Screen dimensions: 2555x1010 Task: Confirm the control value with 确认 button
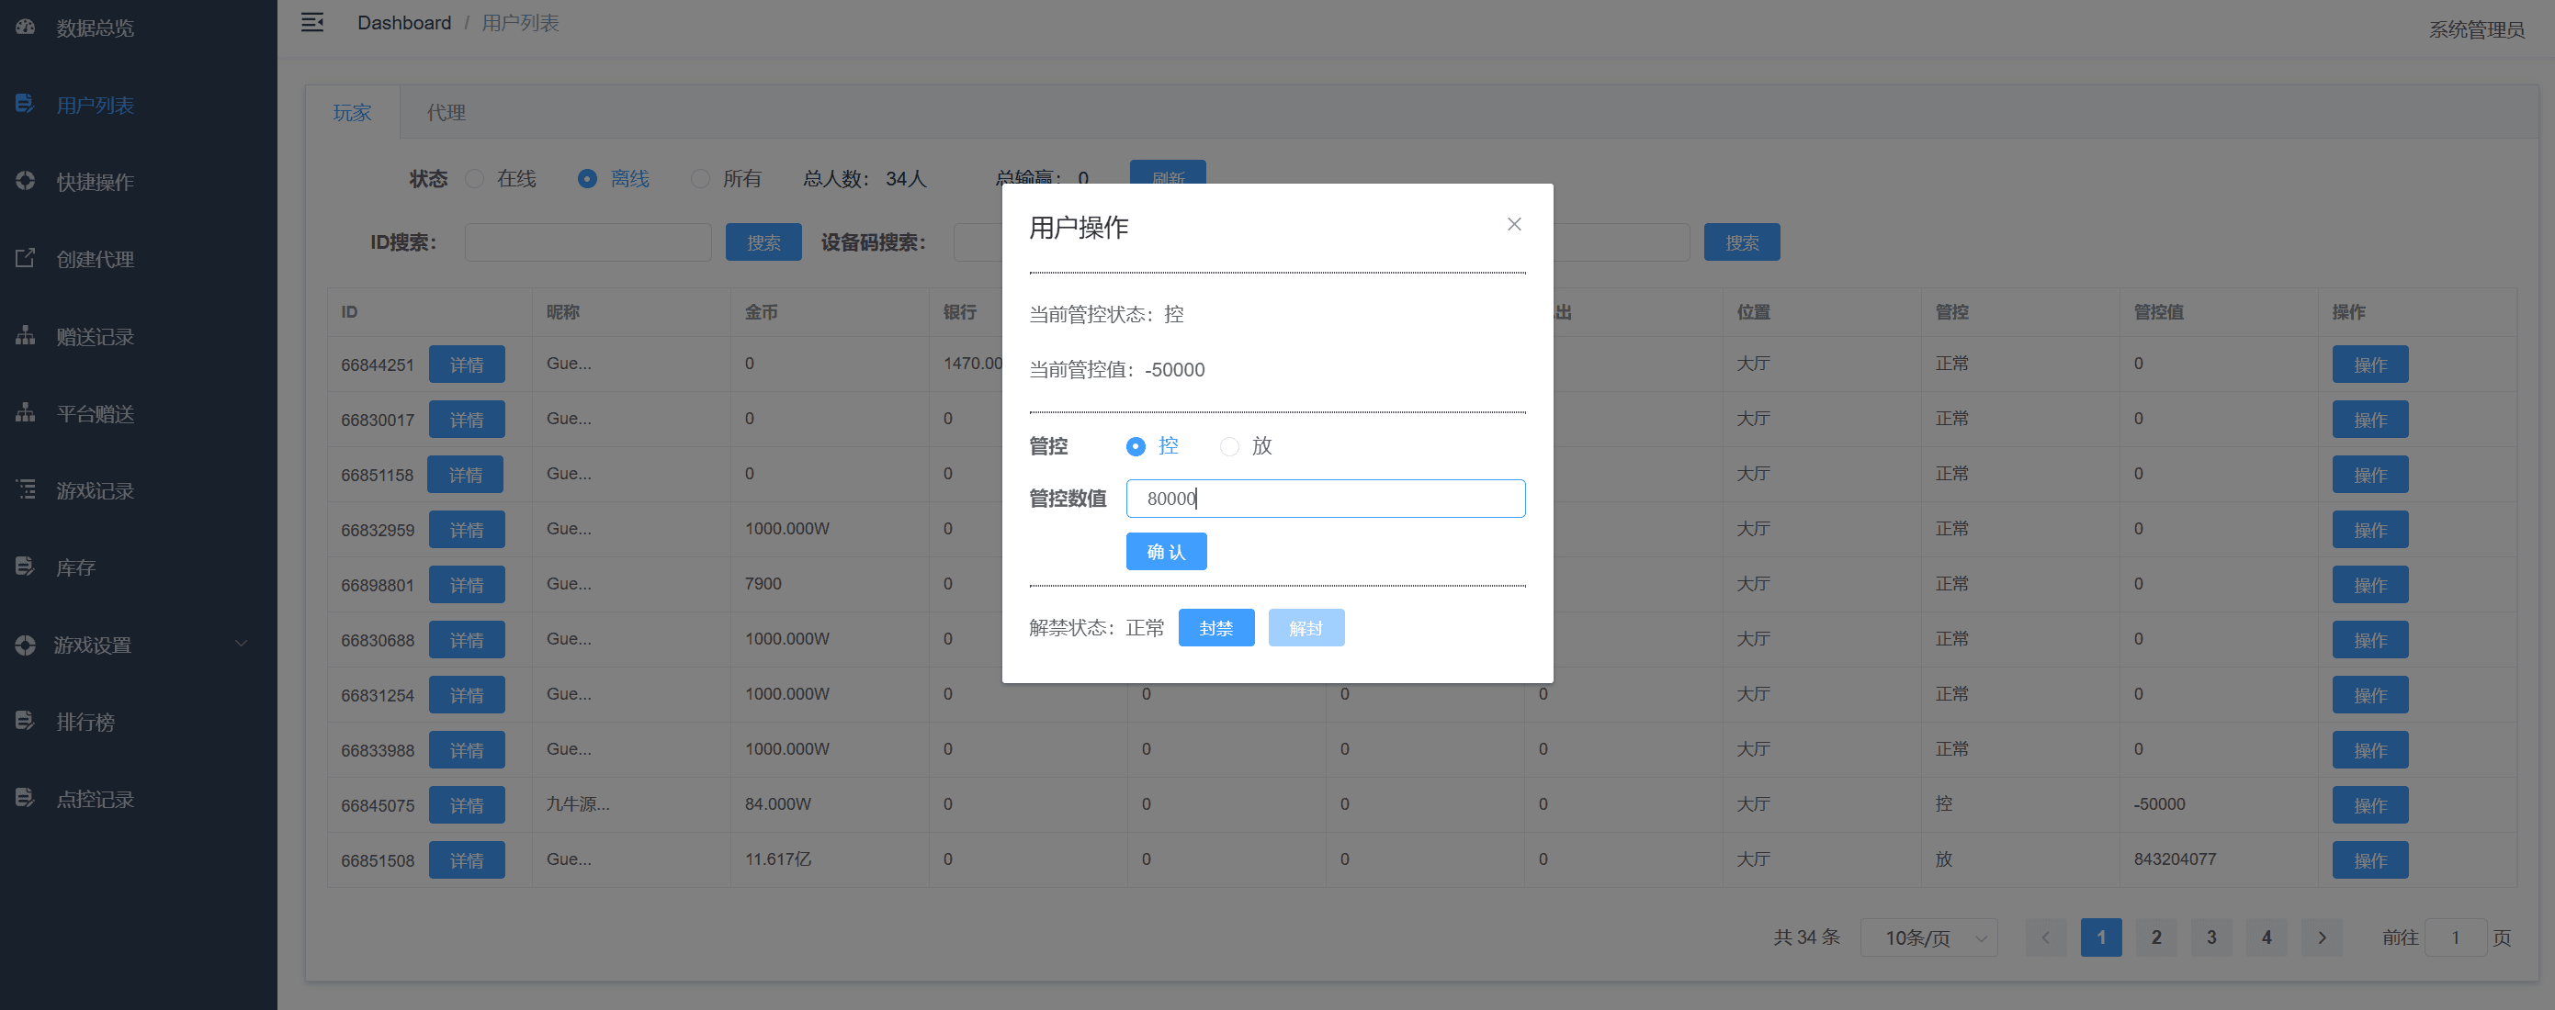pos(1166,551)
